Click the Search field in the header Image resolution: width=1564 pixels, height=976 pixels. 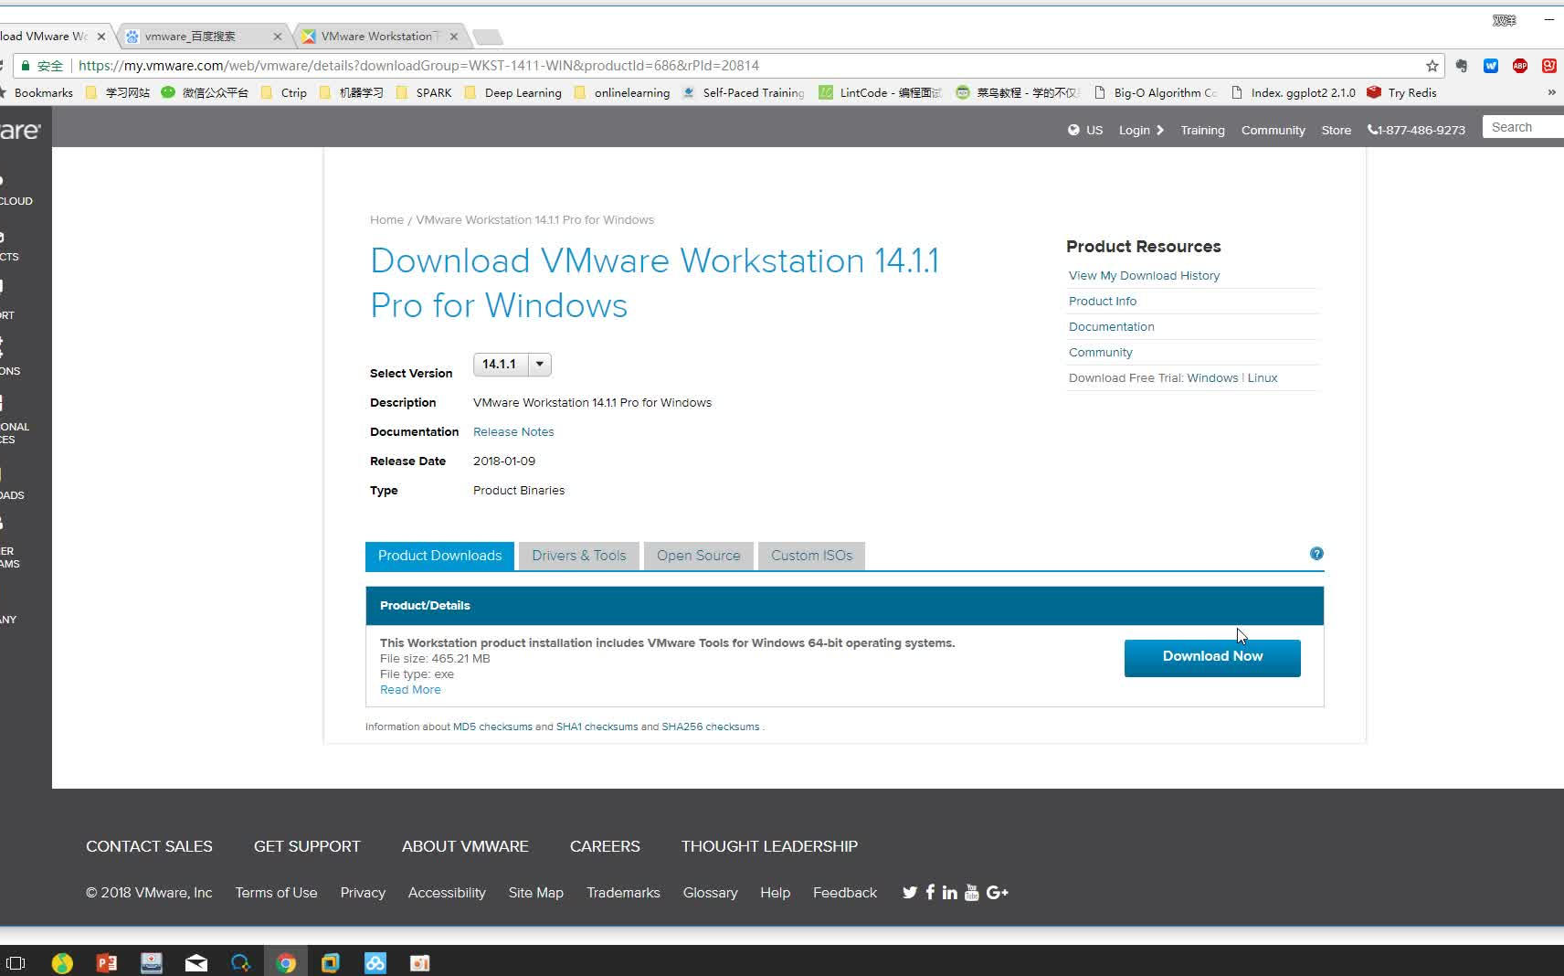tap(1523, 127)
